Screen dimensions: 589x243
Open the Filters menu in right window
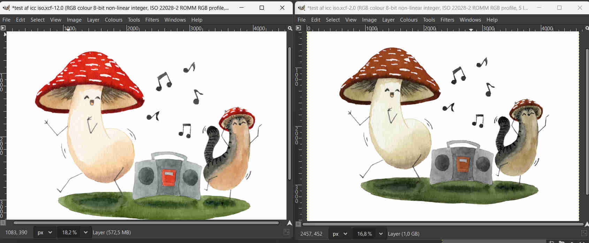tap(447, 20)
